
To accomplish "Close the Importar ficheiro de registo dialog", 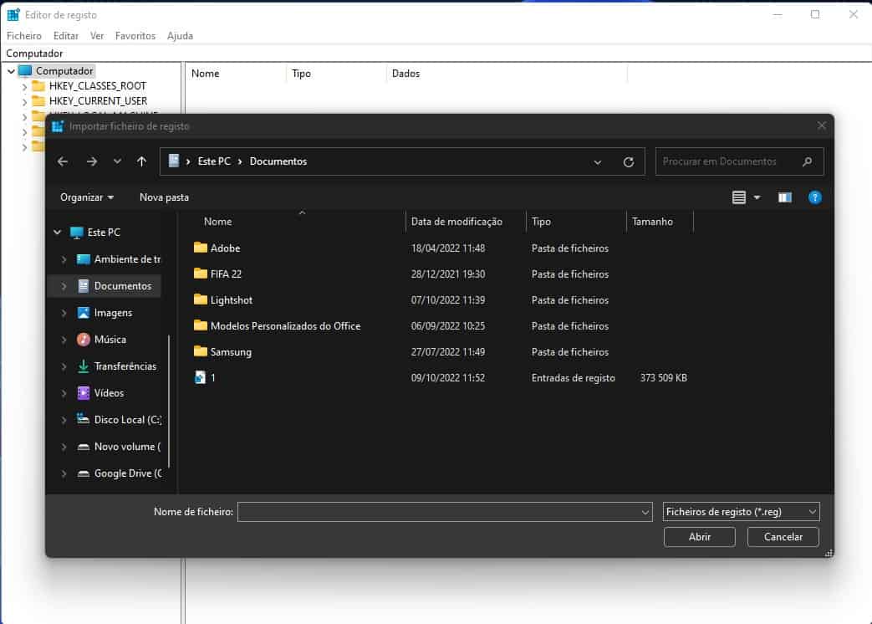I will (821, 125).
